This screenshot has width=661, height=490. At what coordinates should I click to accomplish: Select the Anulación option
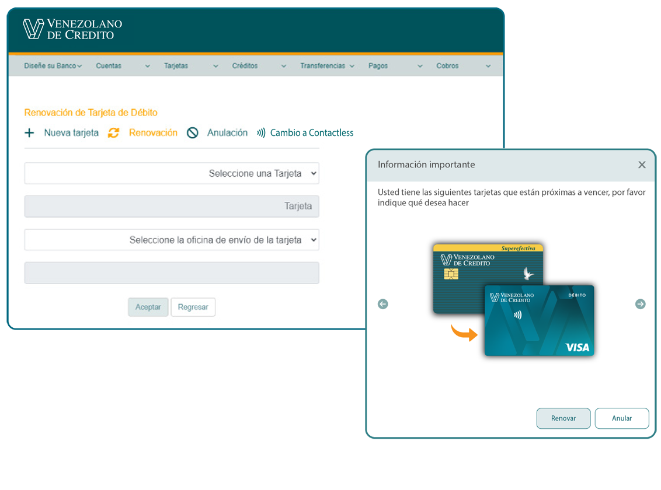(x=227, y=133)
